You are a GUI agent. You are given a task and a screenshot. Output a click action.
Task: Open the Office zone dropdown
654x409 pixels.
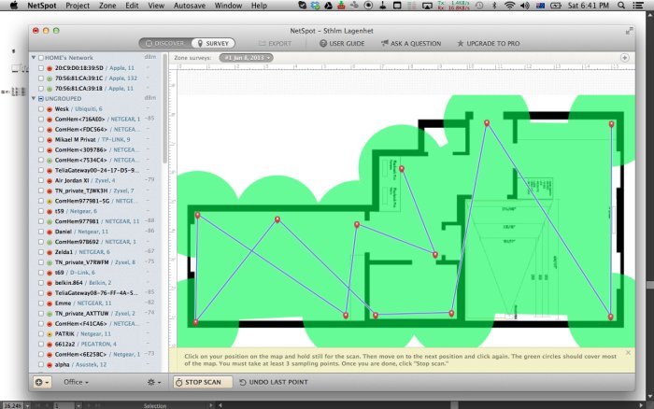coord(76,382)
